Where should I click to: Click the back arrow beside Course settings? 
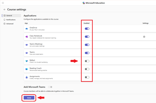4,9
